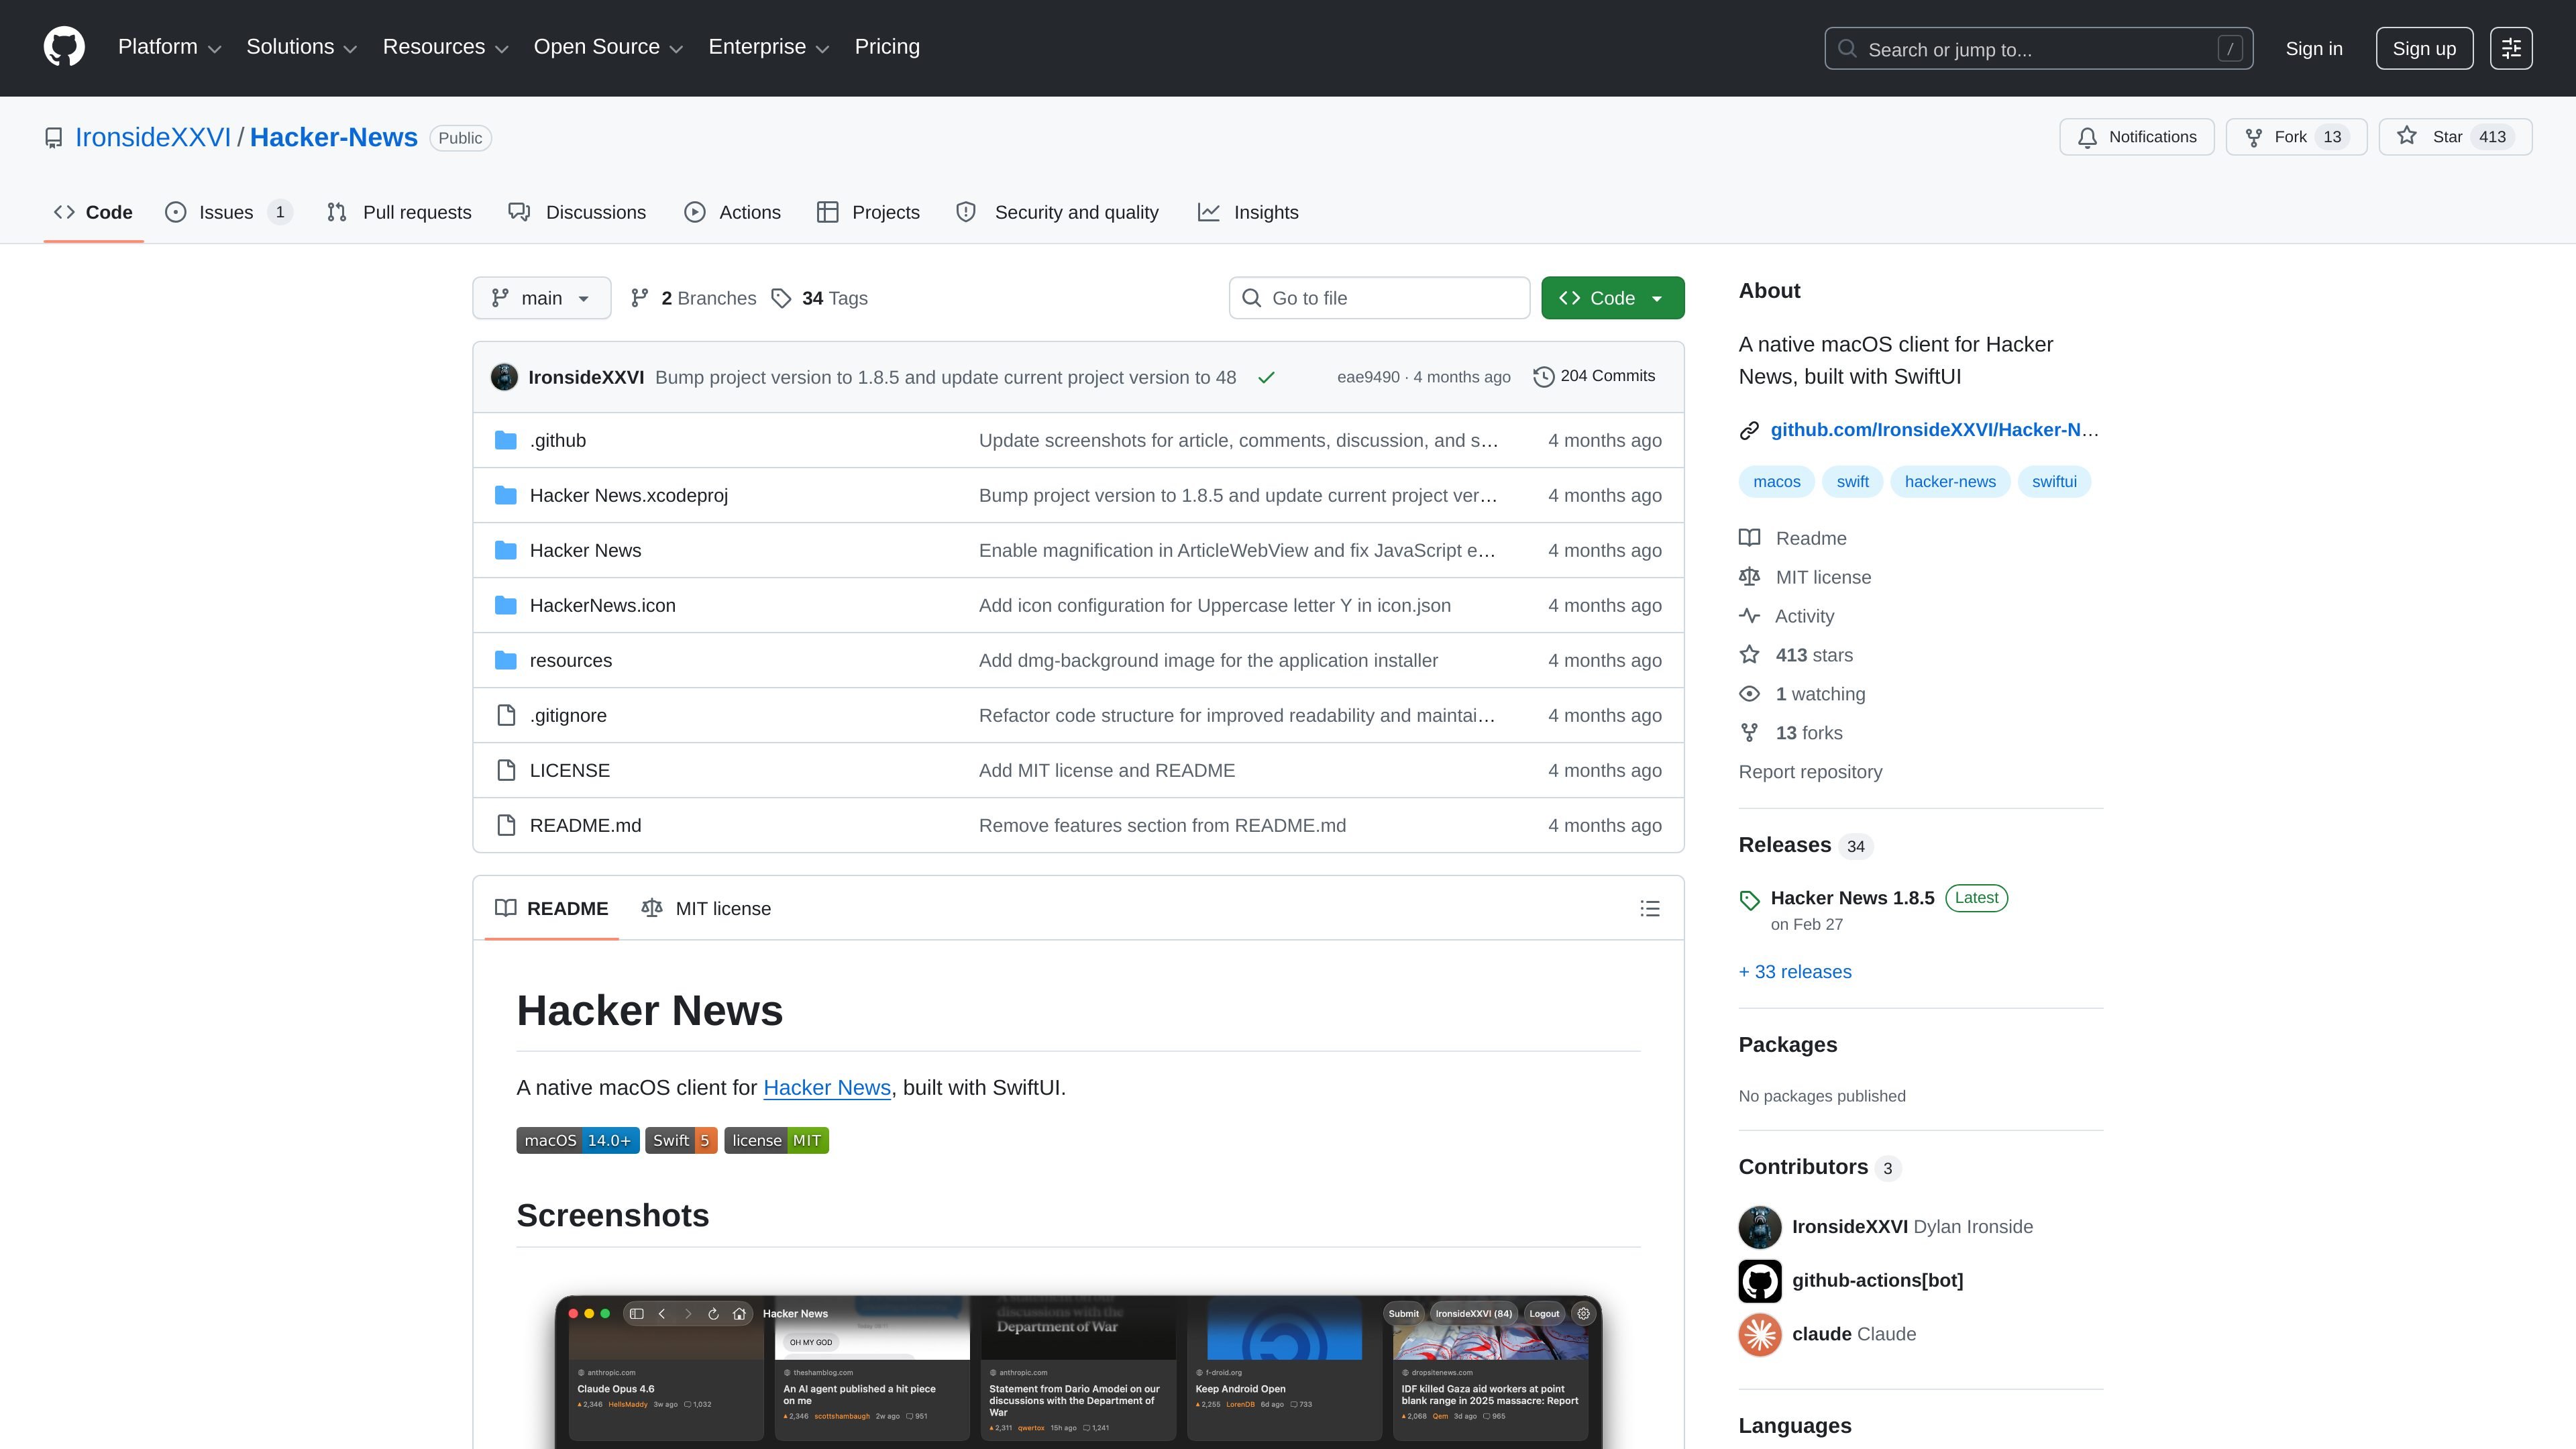Open the Security and quality tab
The image size is (2576, 1449).
(x=1057, y=212)
